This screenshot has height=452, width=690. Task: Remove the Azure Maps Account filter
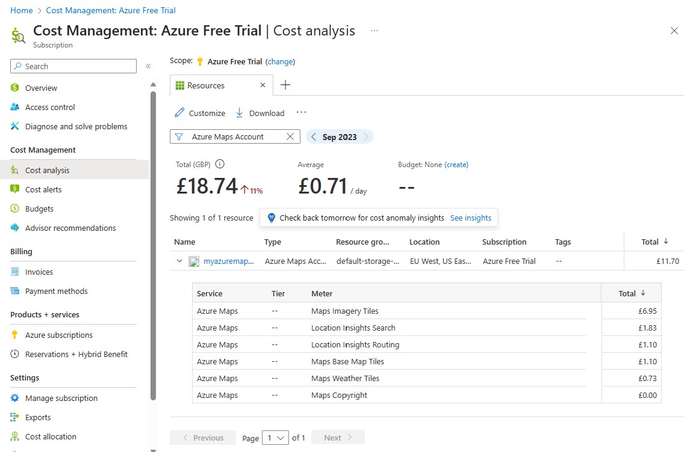(290, 137)
